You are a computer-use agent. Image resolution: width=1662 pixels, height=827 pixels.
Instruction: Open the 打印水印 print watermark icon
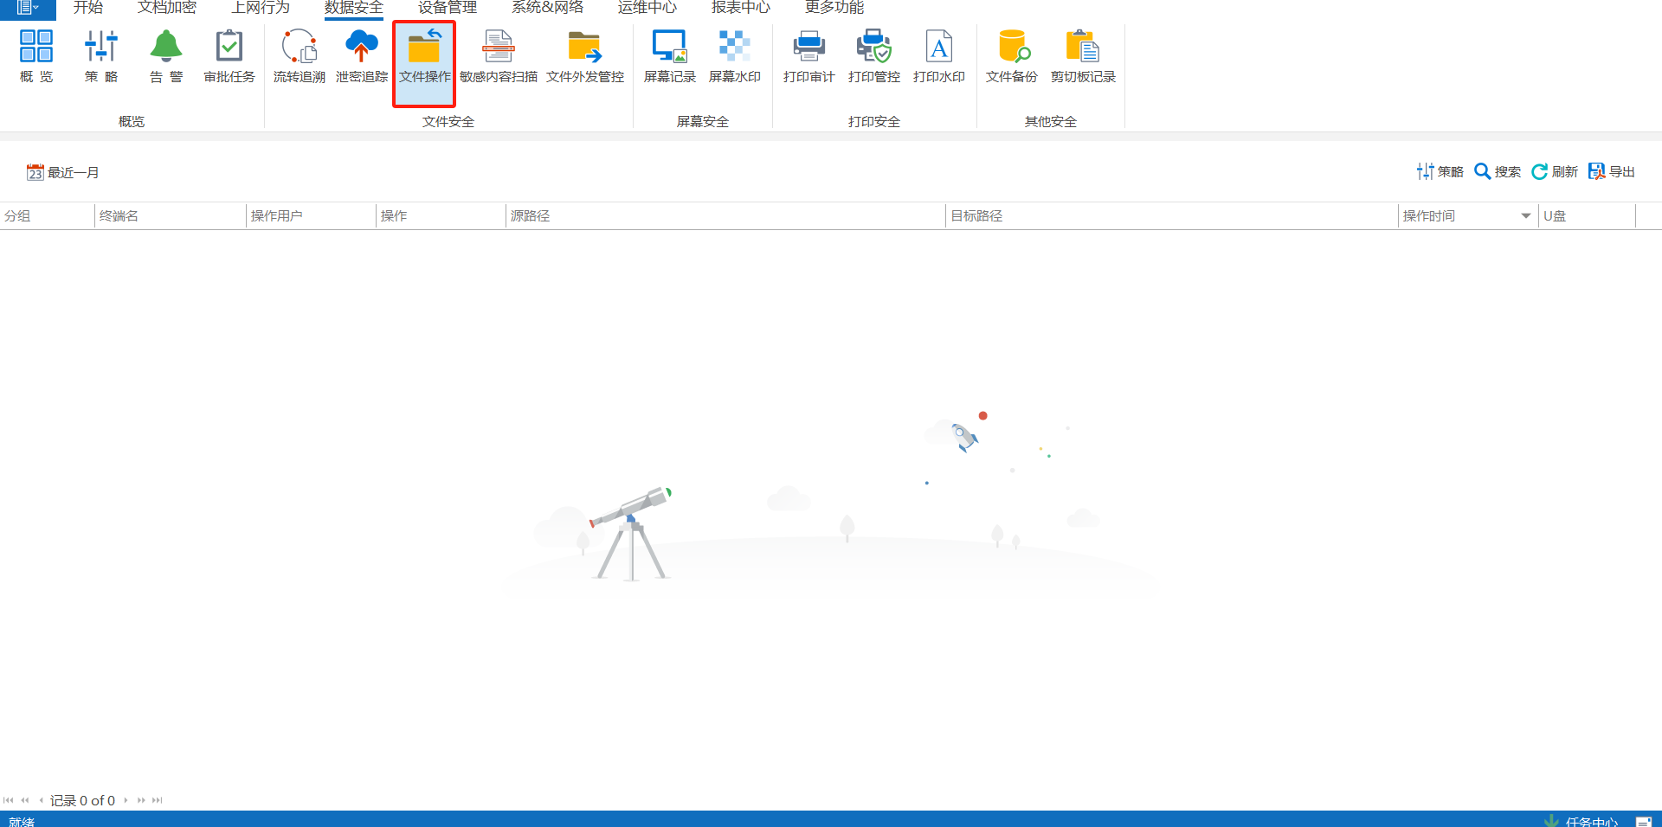tap(939, 56)
